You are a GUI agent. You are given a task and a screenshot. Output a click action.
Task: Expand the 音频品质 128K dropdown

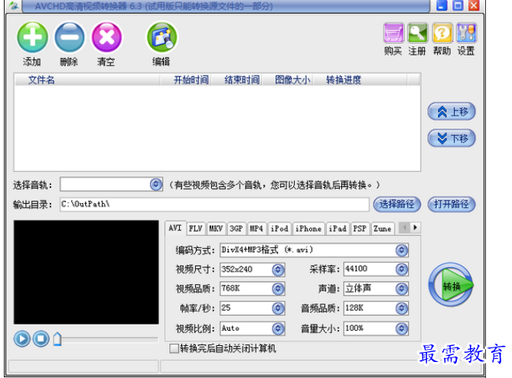pyautogui.click(x=402, y=309)
